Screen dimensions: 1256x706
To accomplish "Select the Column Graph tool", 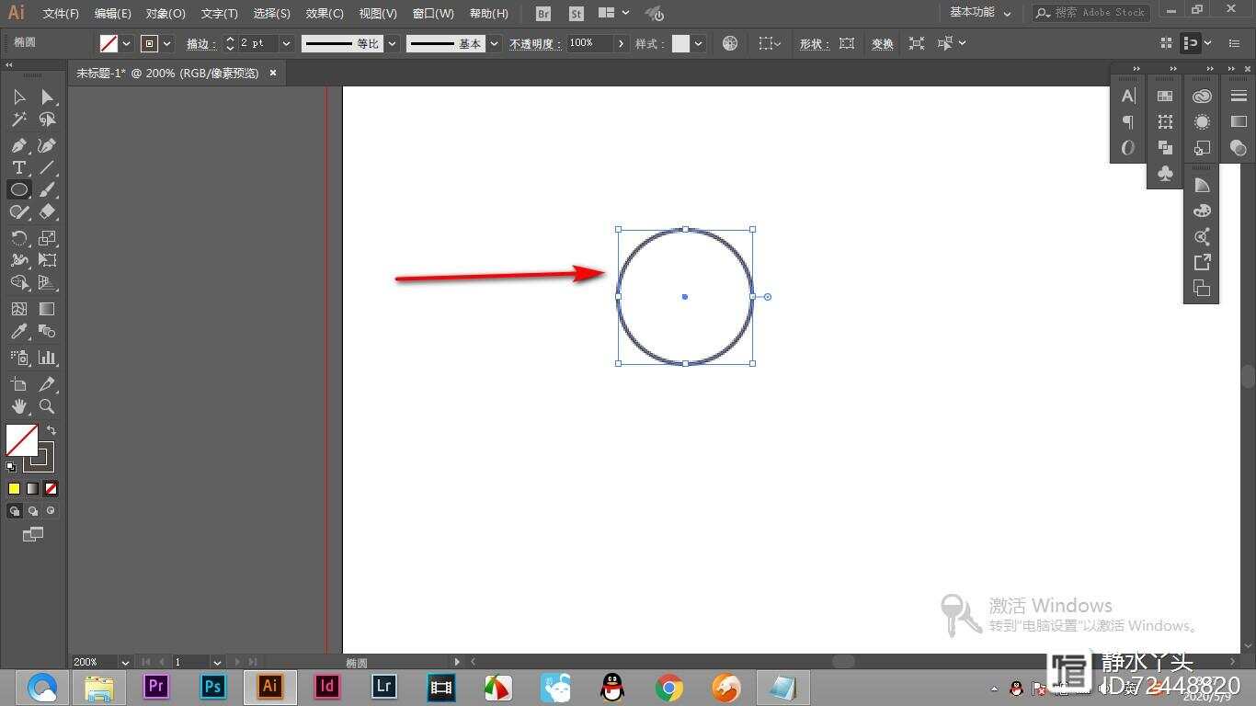I will [47, 358].
